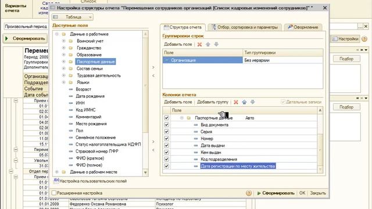This screenshot has width=372, height=209.
Task: Confirm with OK button
Action: pyautogui.click(x=302, y=193)
